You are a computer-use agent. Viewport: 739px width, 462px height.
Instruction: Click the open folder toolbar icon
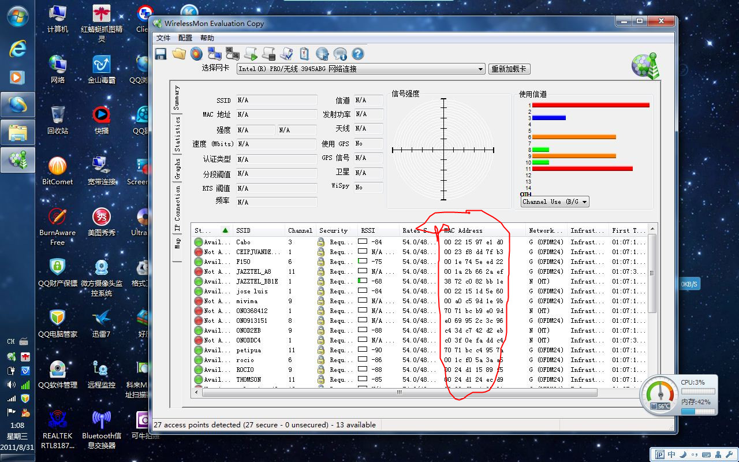179,54
